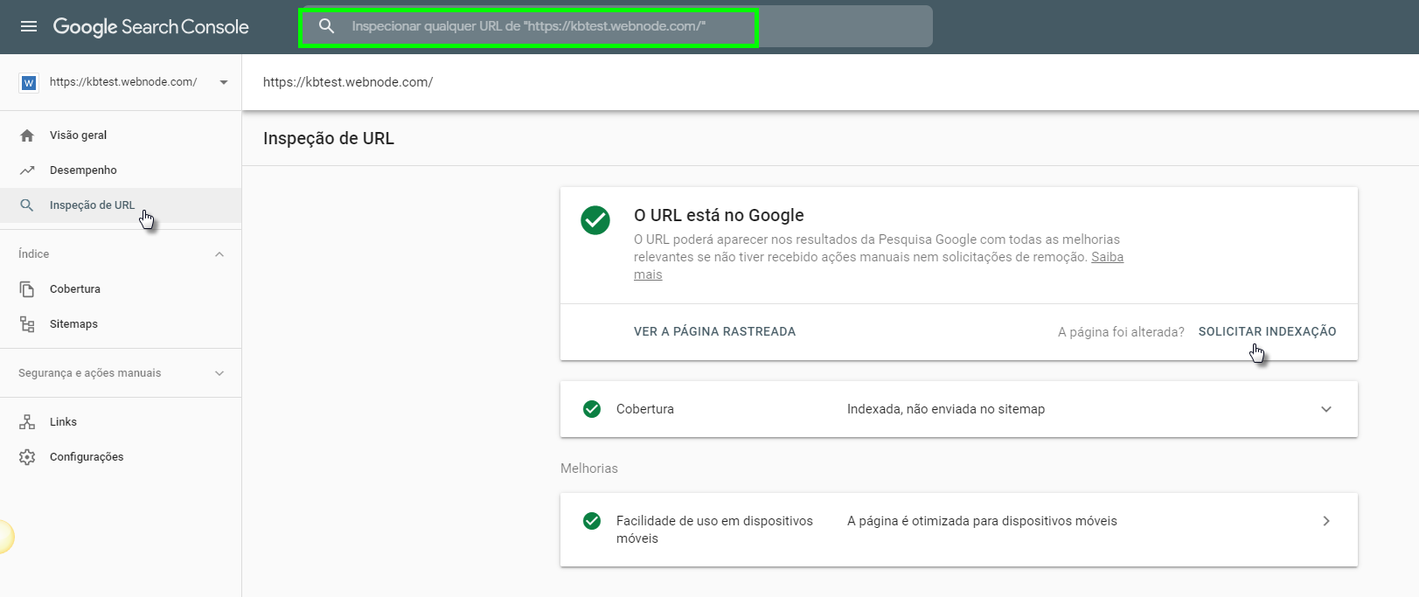Click the green check next to 'O URL está no Google'
This screenshot has height=597, width=1419.
[595, 220]
